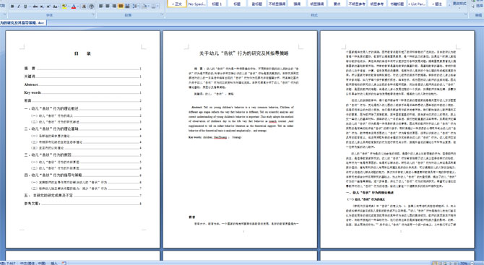Click the enclosed character icon

tap(91, 6)
